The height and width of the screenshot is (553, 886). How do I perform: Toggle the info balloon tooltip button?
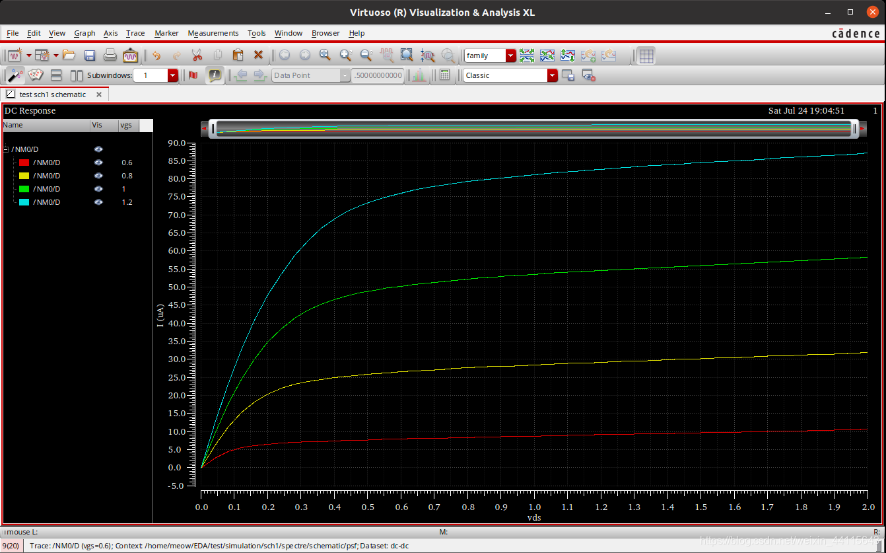tap(214, 75)
